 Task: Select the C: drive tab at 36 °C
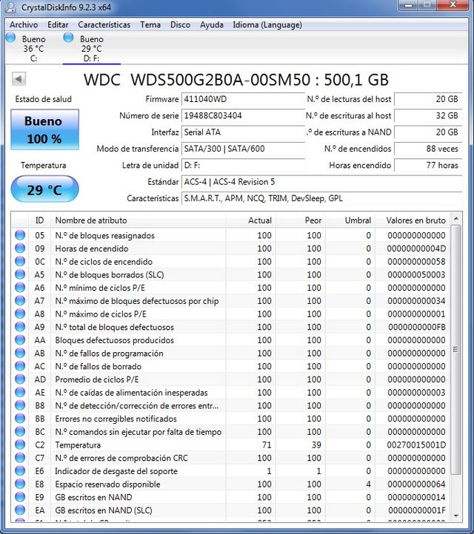(x=34, y=48)
